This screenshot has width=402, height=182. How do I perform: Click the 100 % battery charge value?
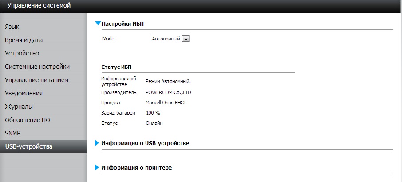[153, 113]
